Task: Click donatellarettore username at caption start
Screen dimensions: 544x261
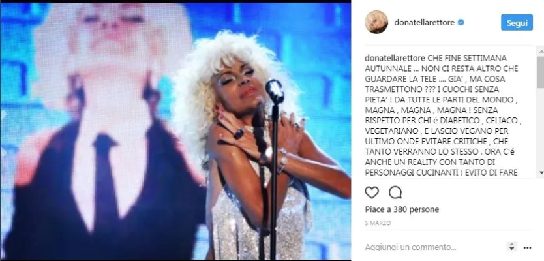Action: [x=395, y=58]
